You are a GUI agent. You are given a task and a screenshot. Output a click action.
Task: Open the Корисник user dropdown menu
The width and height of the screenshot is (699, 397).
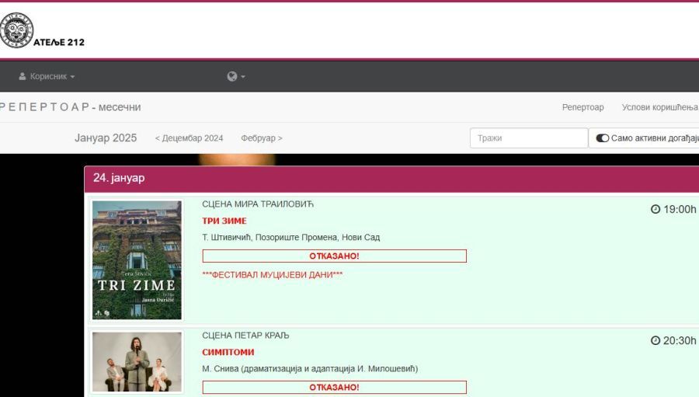click(47, 76)
